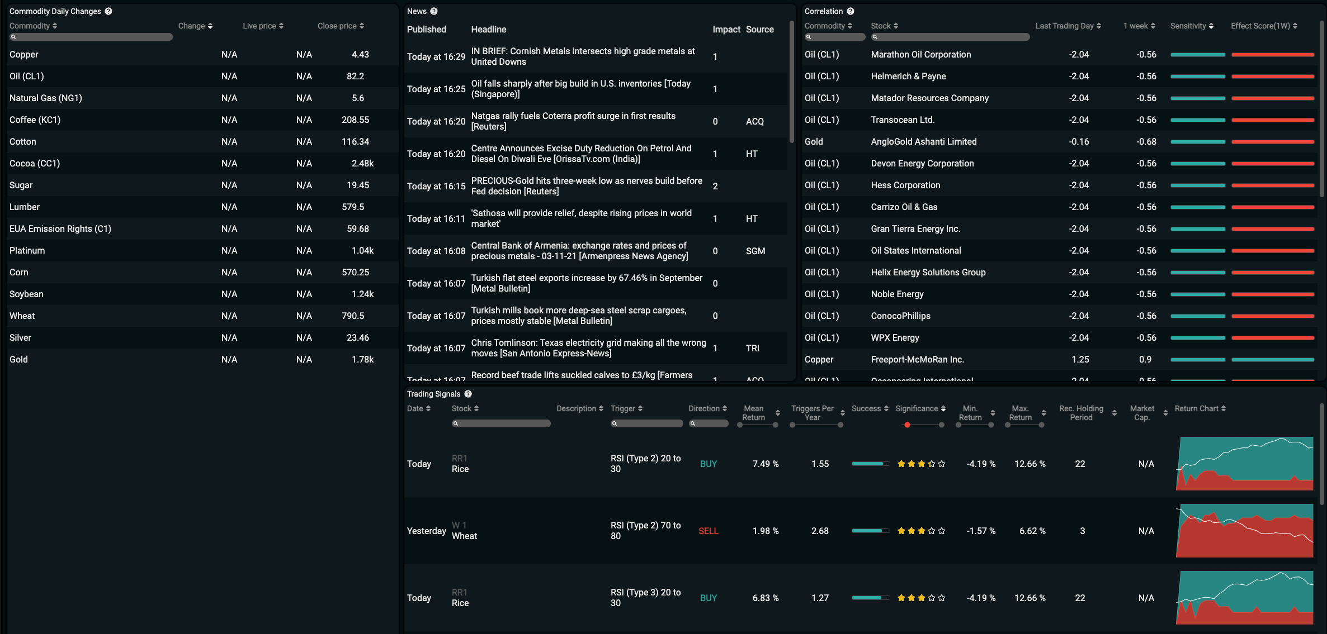Click the Commodity search filter field
1327x634 pixels.
(x=91, y=37)
